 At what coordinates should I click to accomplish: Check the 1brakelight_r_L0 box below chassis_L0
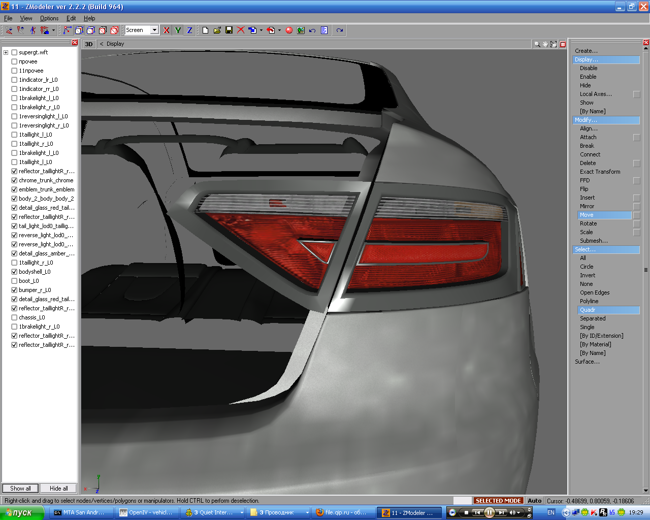[14, 327]
